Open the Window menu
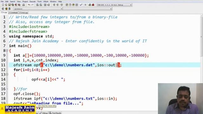This screenshot has width=203, height=114. coord(53,2)
